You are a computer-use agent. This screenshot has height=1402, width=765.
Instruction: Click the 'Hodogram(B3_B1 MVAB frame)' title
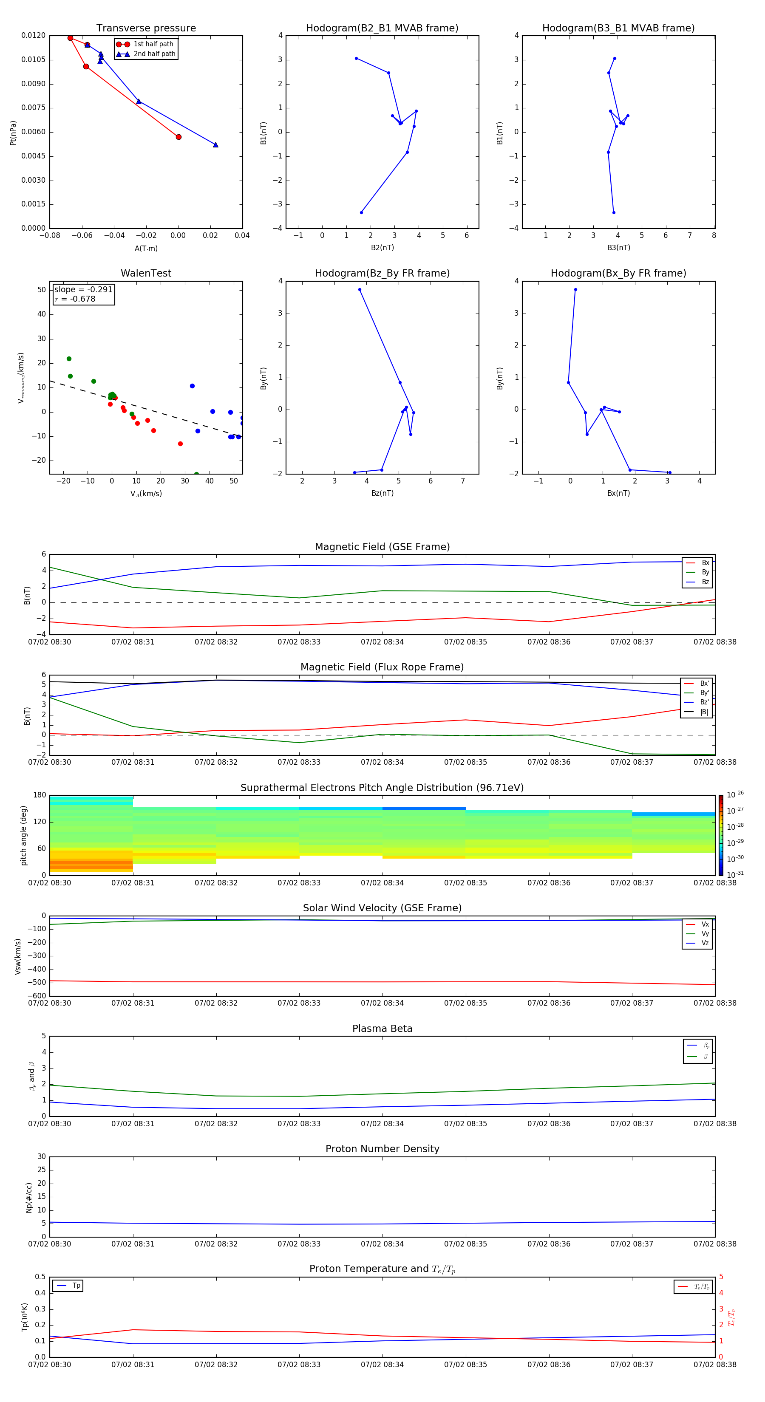pos(618,28)
